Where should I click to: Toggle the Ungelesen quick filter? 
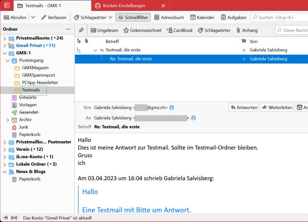104,30
